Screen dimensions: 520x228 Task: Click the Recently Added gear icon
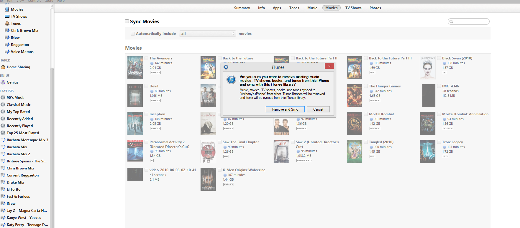3,119
